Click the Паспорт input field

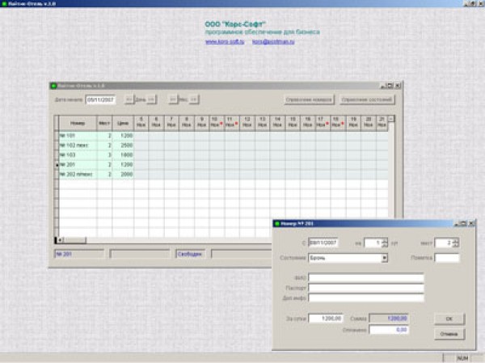tap(366, 287)
